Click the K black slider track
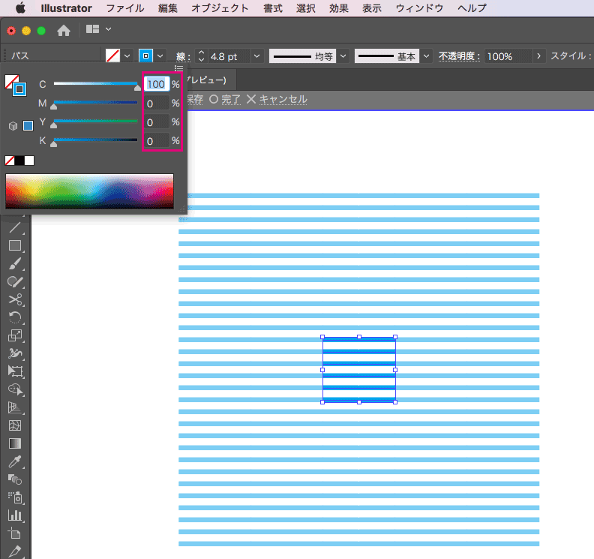 click(95, 140)
